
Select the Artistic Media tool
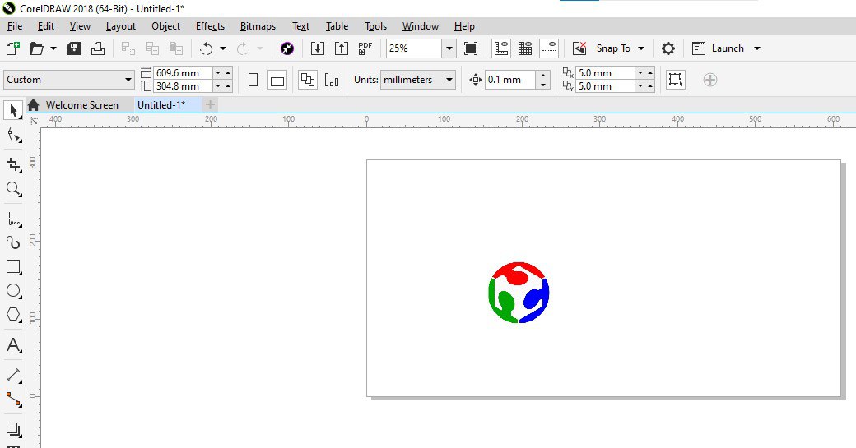pos(13,242)
